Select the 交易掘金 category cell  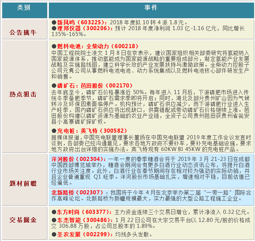click(25, 223)
